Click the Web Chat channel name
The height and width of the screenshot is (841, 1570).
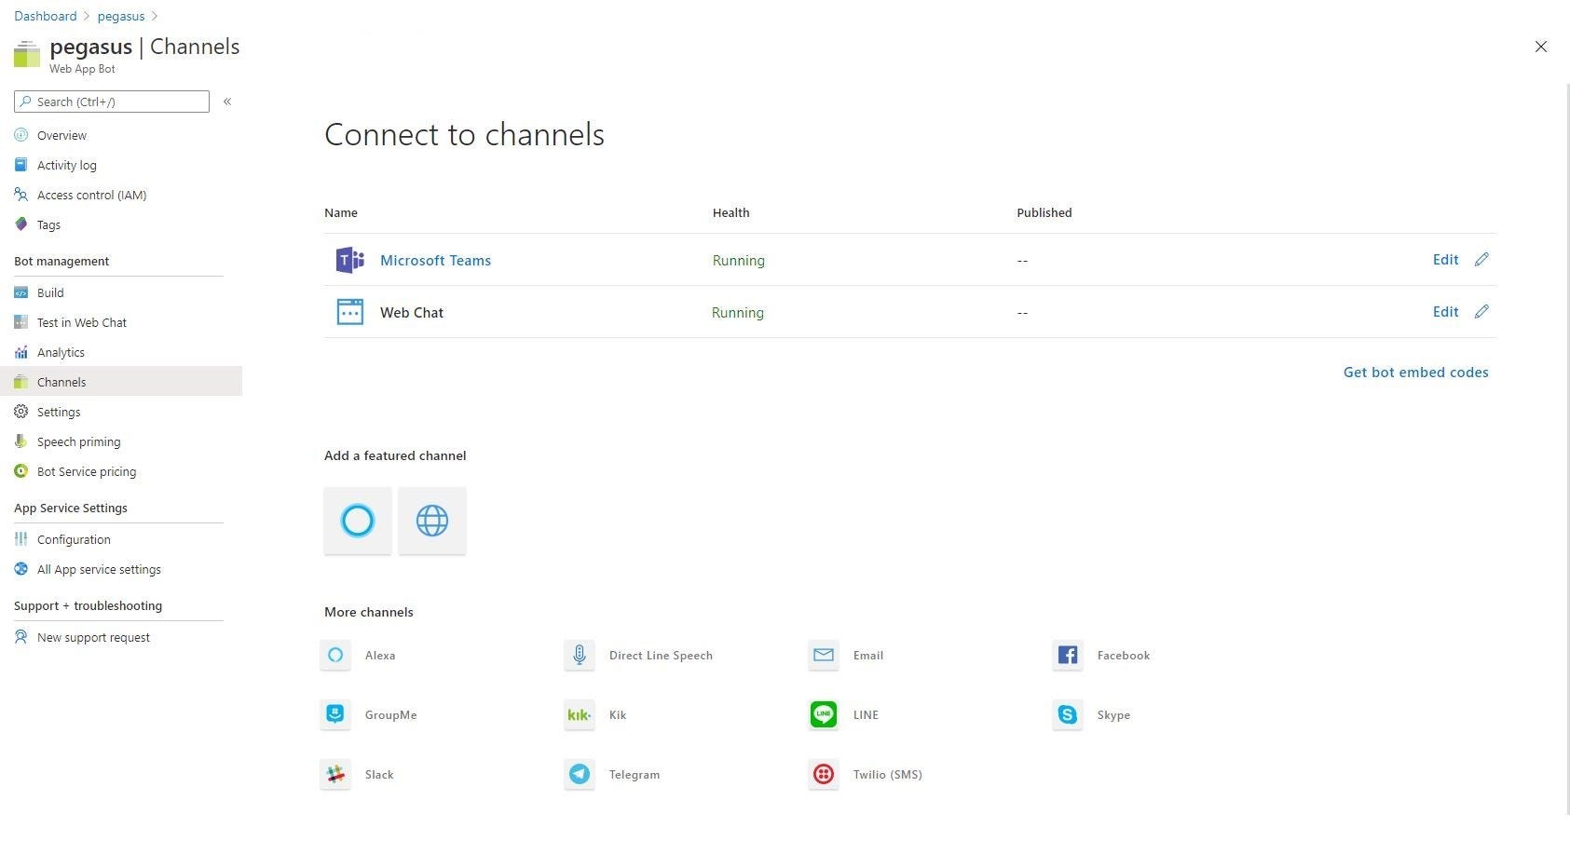(412, 313)
